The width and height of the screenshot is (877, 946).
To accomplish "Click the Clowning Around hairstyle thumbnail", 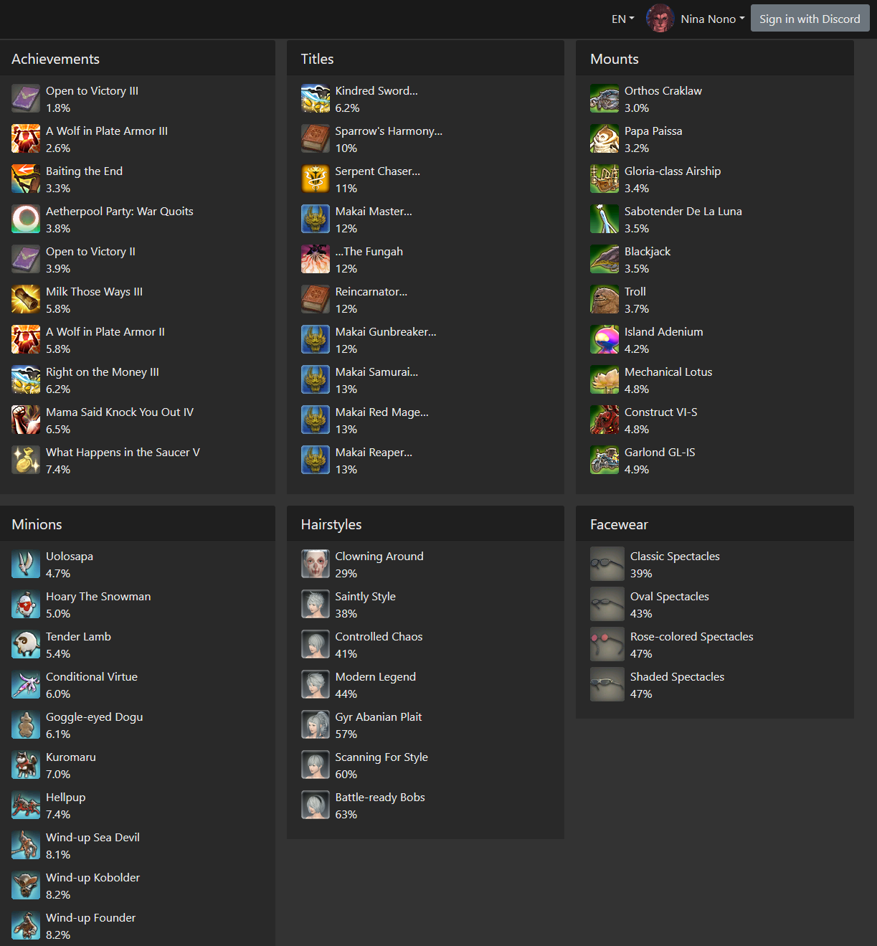I will click(x=316, y=564).
